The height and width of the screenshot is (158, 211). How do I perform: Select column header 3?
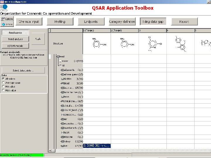[153, 30]
